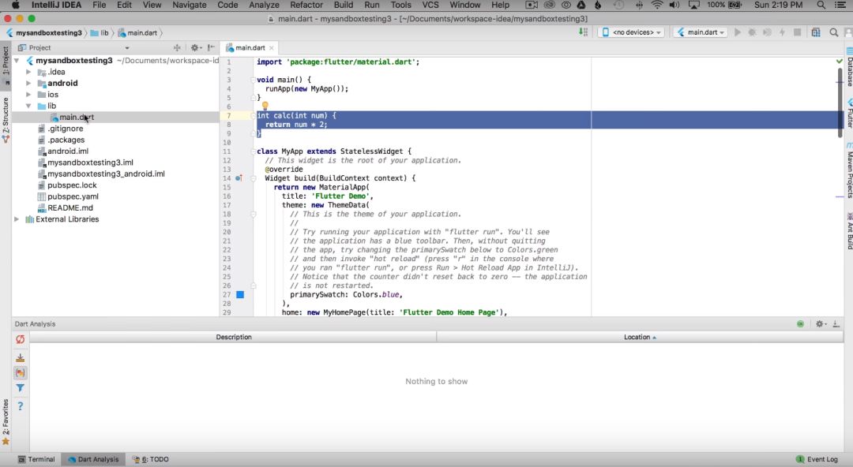Open the Project Structure dialog icon

816,32
